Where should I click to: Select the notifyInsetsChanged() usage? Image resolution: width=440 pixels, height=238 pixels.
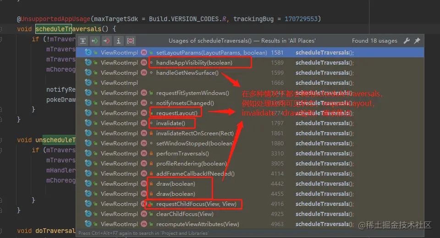coord(250,103)
